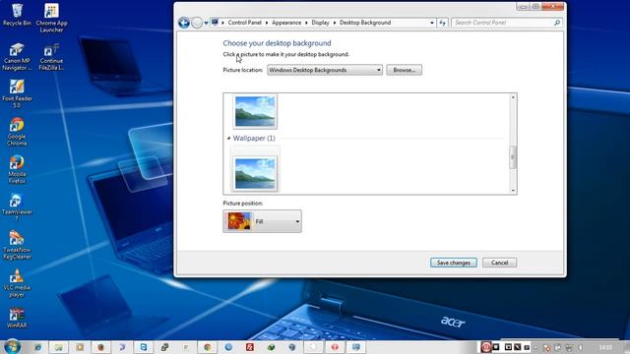Click the Back arrow in Control Panel

coord(184,23)
